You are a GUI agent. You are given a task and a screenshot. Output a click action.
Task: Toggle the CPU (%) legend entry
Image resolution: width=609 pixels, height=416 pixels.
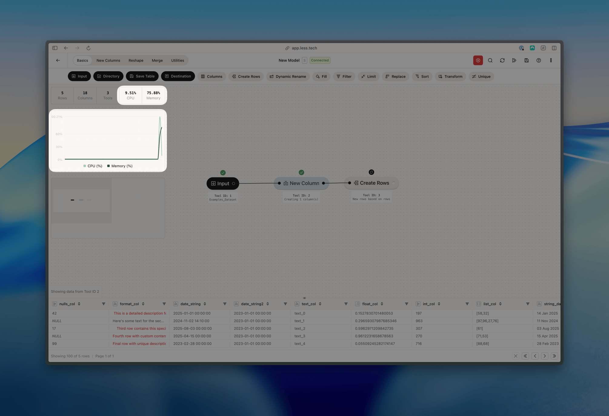[93, 166]
